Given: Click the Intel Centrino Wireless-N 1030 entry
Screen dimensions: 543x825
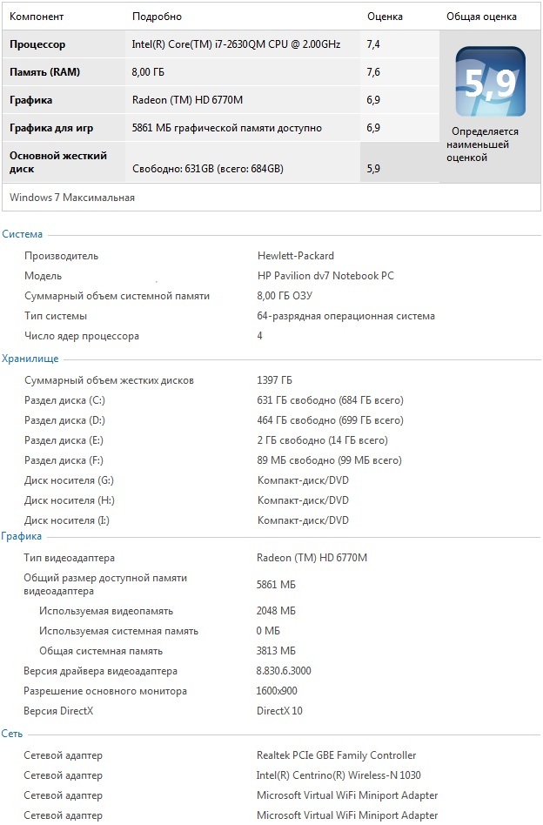Looking at the screenshot, I should click(x=339, y=775).
